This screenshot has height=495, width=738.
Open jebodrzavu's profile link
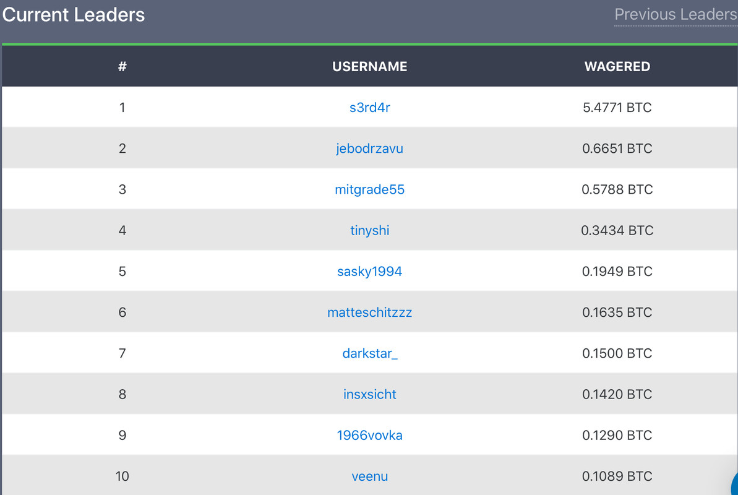(370, 148)
